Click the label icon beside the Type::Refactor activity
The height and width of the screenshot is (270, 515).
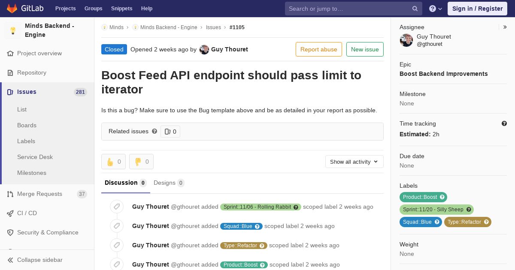pos(116,245)
